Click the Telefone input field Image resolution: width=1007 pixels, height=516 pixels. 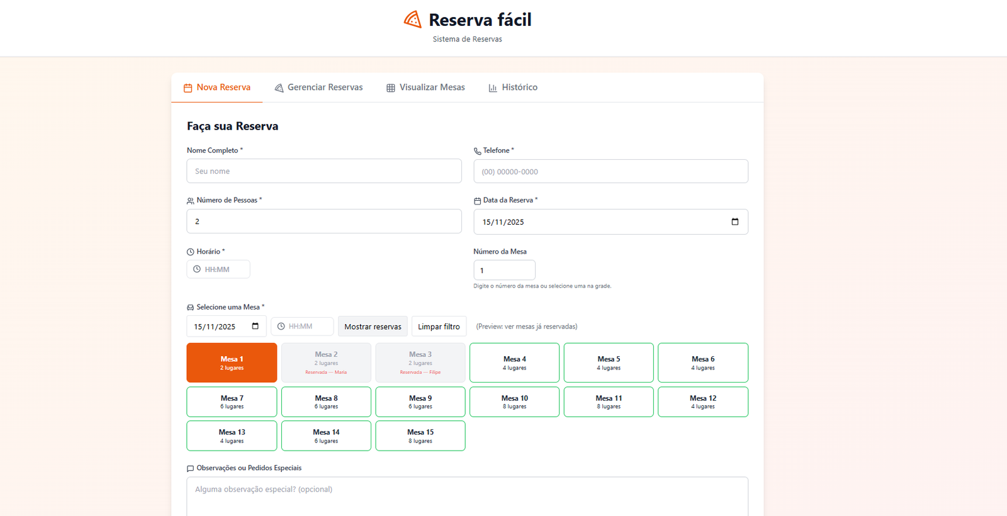[610, 171]
